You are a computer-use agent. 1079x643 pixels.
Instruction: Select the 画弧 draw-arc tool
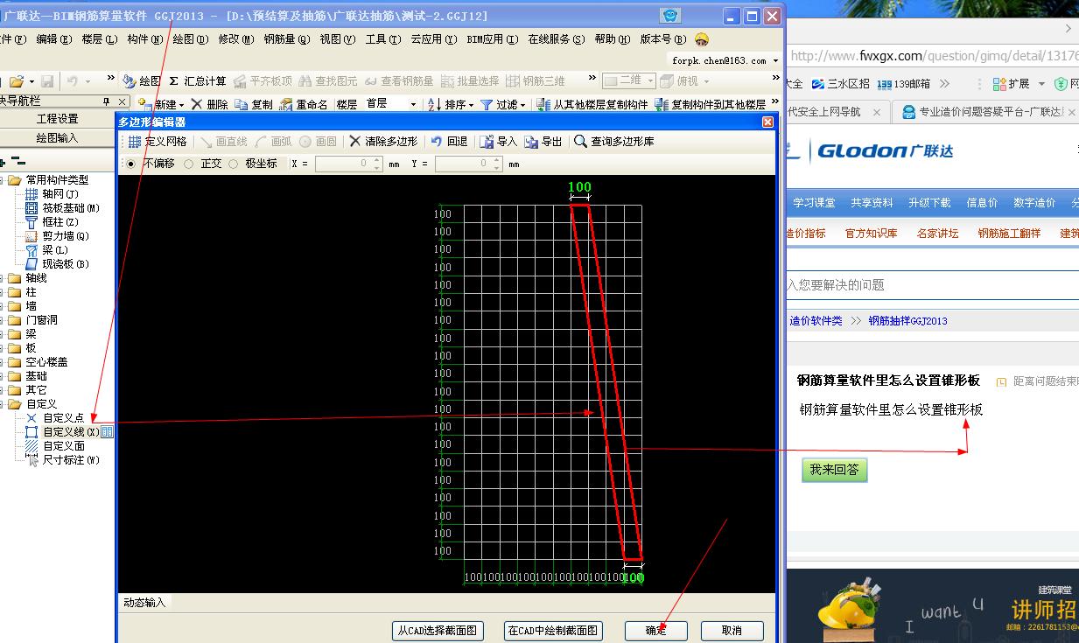pos(274,142)
